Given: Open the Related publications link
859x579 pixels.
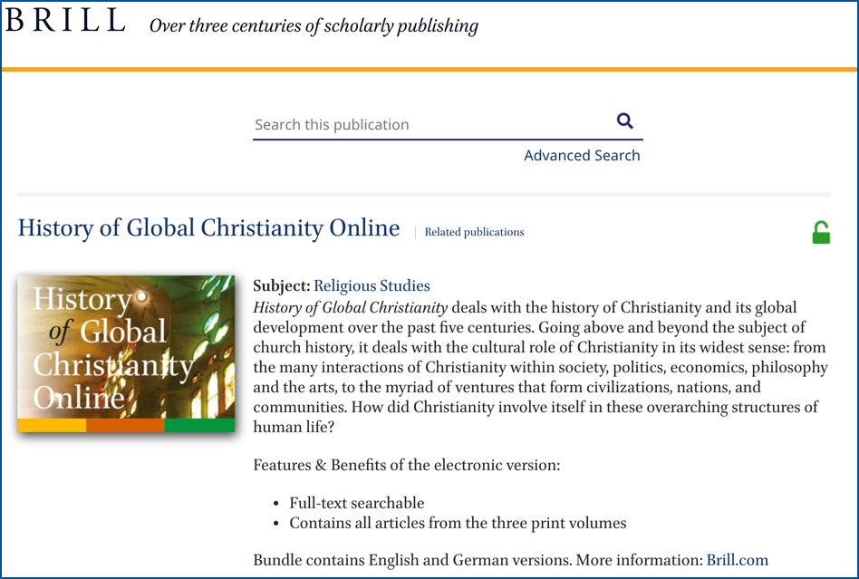Looking at the screenshot, I should point(474,232).
